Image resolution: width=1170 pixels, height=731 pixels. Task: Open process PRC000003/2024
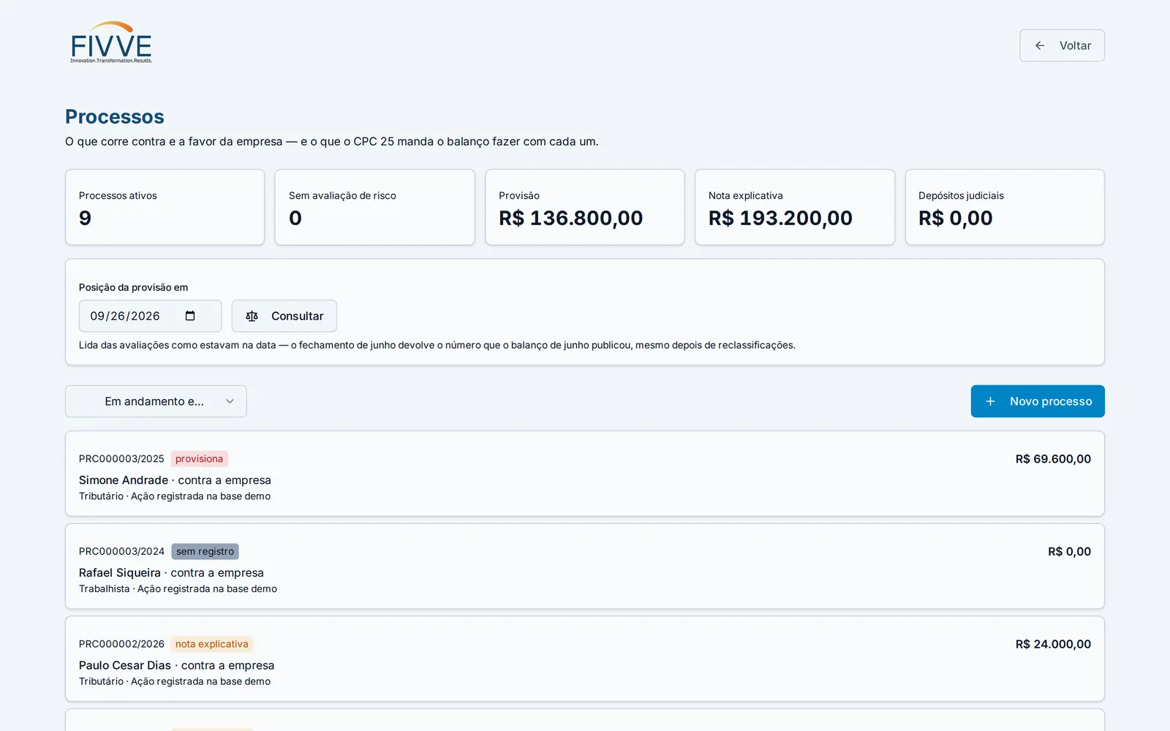(x=121, y=552)
